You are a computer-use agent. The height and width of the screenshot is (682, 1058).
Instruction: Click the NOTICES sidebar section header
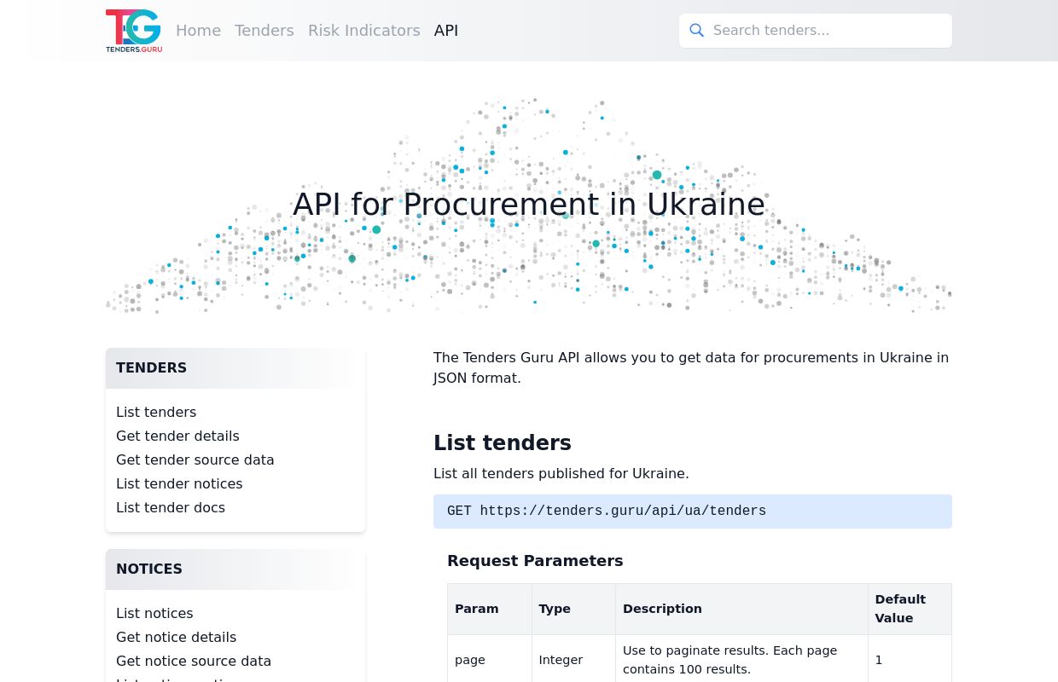coord(235,569)
